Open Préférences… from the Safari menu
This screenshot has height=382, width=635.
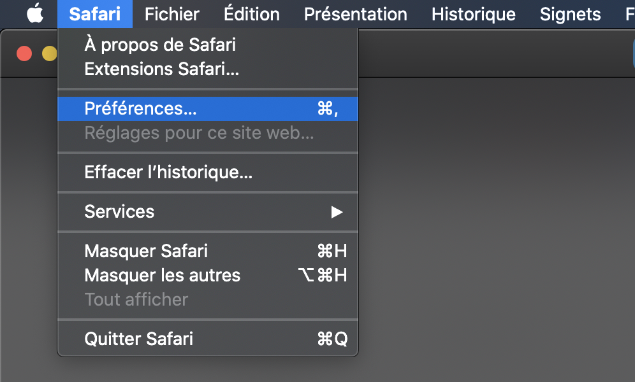[x=140, y=109]
